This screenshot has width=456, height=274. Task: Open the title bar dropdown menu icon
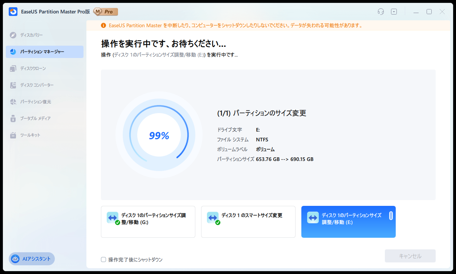tap(394, 12)
